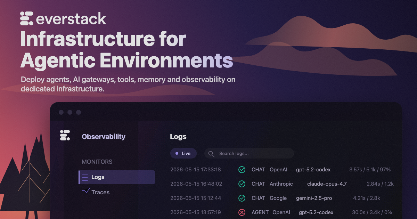Click the success check icon on the 16:48:02 row
Image resolution: width=417 pixels, height=219 pixels.
(242, 184)
